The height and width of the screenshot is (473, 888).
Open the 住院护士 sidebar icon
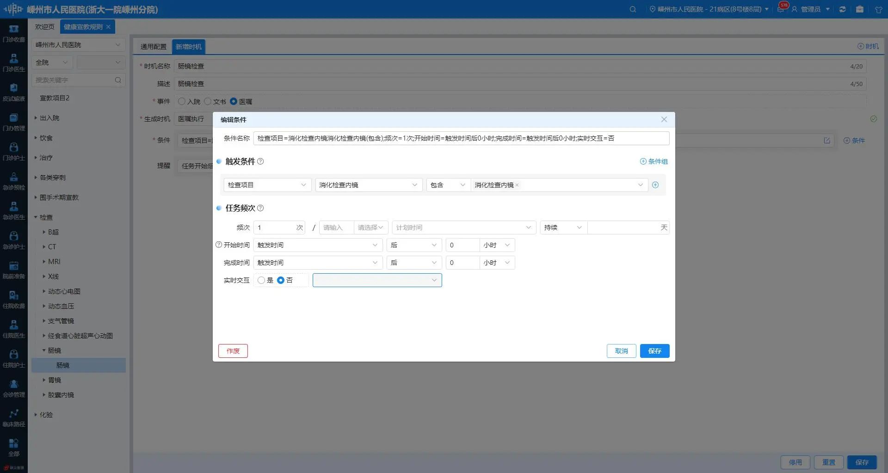[x=14, y=359]
